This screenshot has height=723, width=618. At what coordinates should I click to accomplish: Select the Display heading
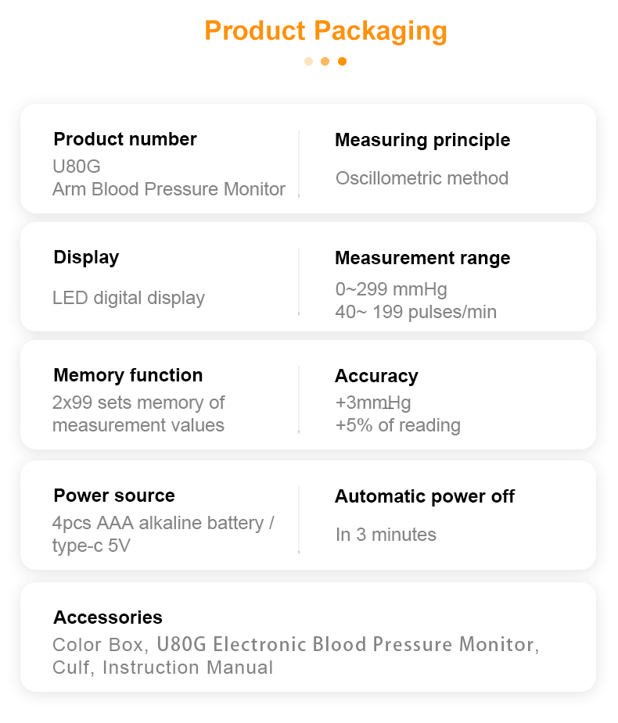(86, 257)
